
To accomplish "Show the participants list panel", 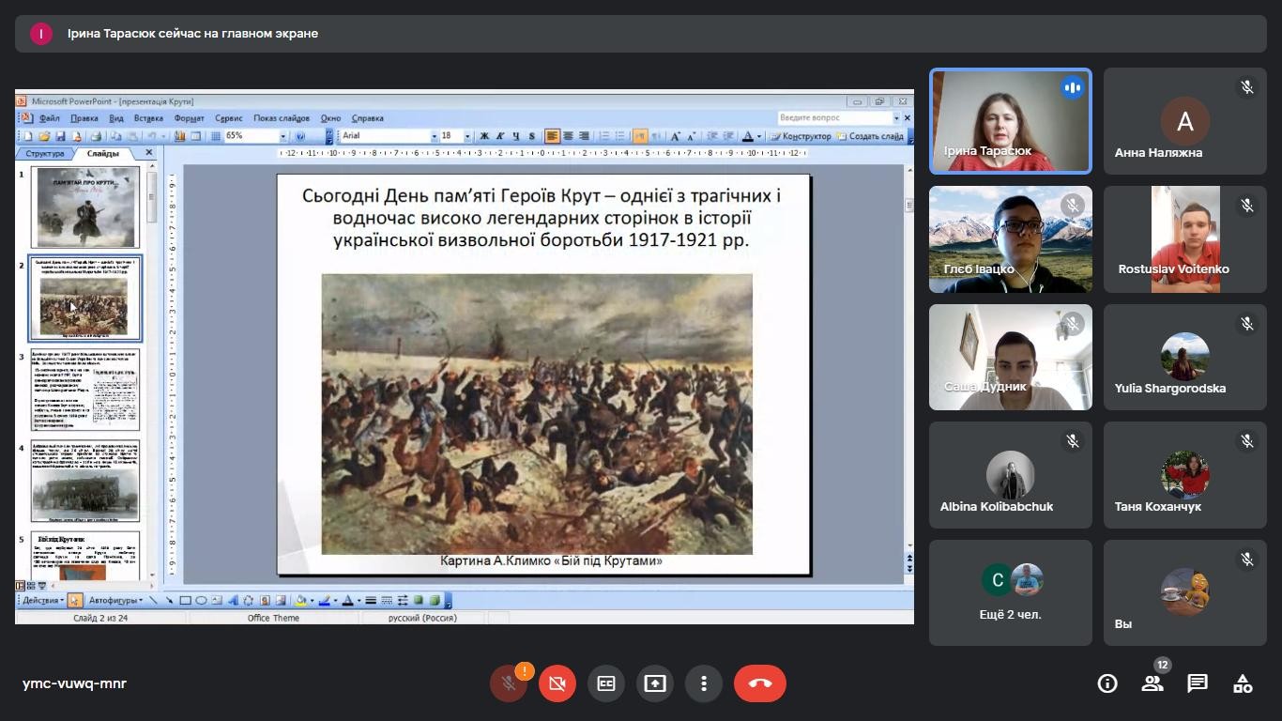I will click(1152, 683).
